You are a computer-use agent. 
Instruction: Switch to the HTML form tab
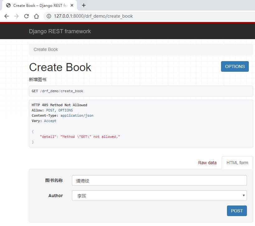tap(237, 163)
